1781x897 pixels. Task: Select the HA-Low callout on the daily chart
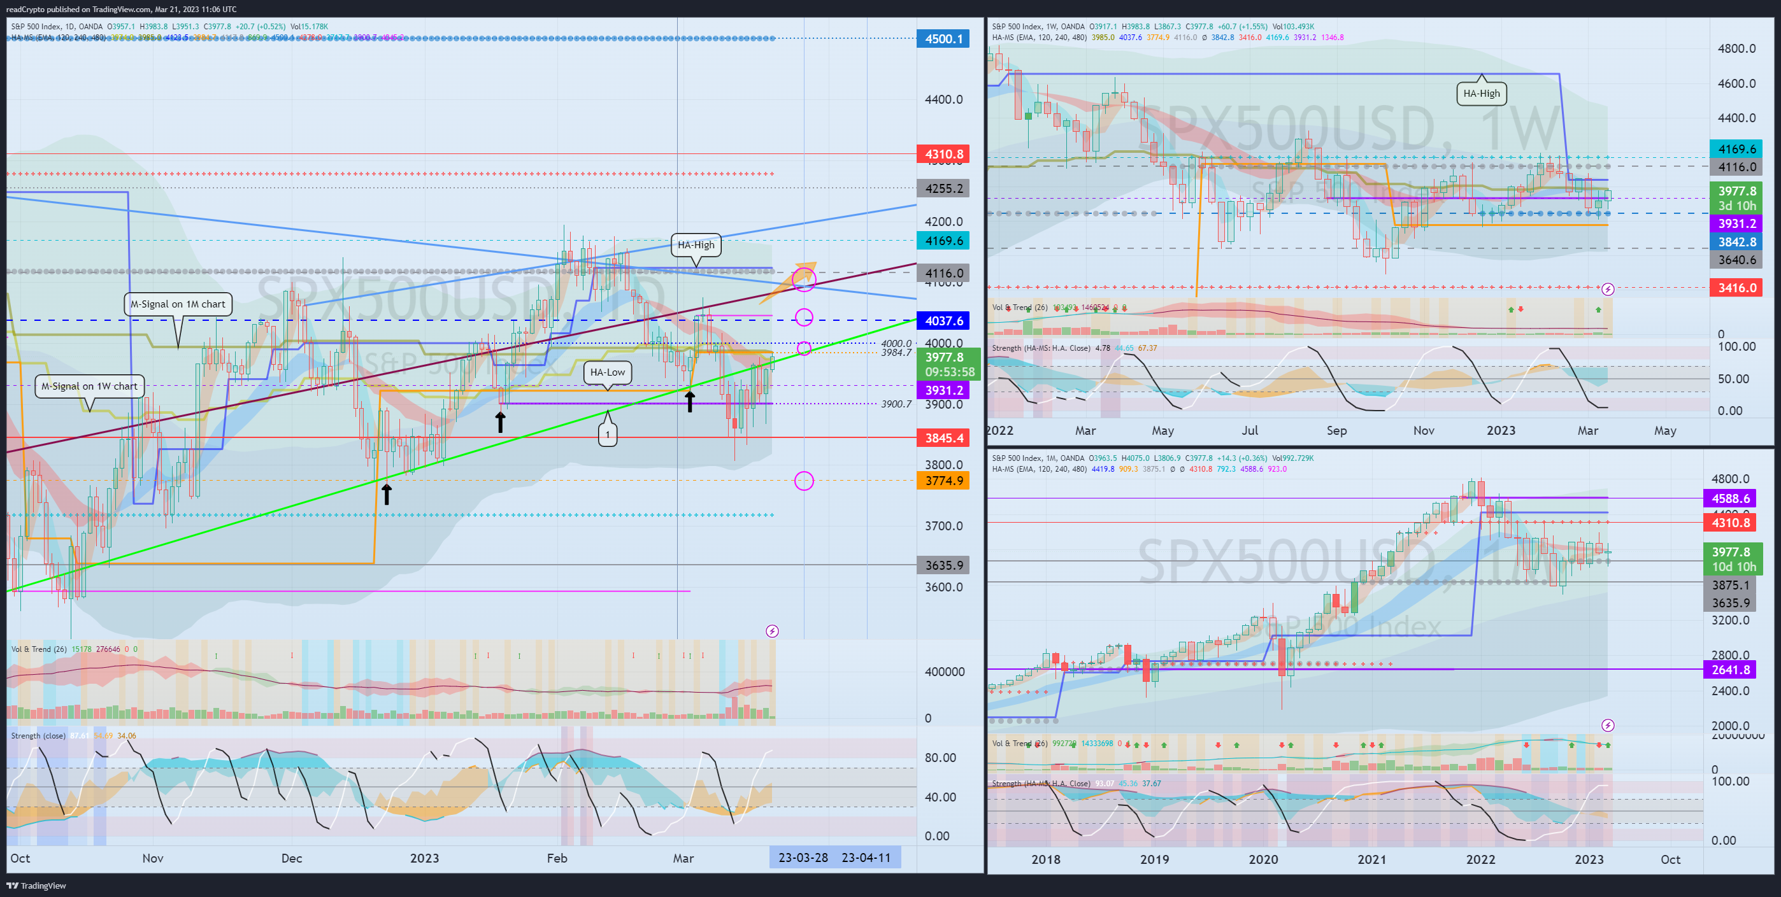tap(607, 372)
